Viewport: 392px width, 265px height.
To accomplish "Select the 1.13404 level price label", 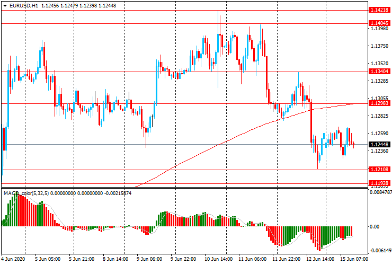I will tap(379, 72).
